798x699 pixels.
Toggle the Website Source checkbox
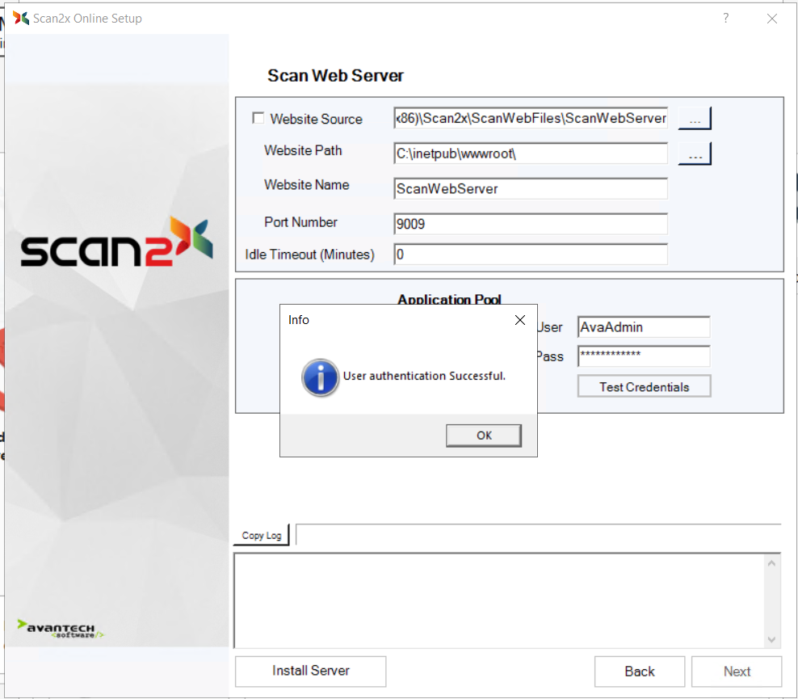coord(258,118)
